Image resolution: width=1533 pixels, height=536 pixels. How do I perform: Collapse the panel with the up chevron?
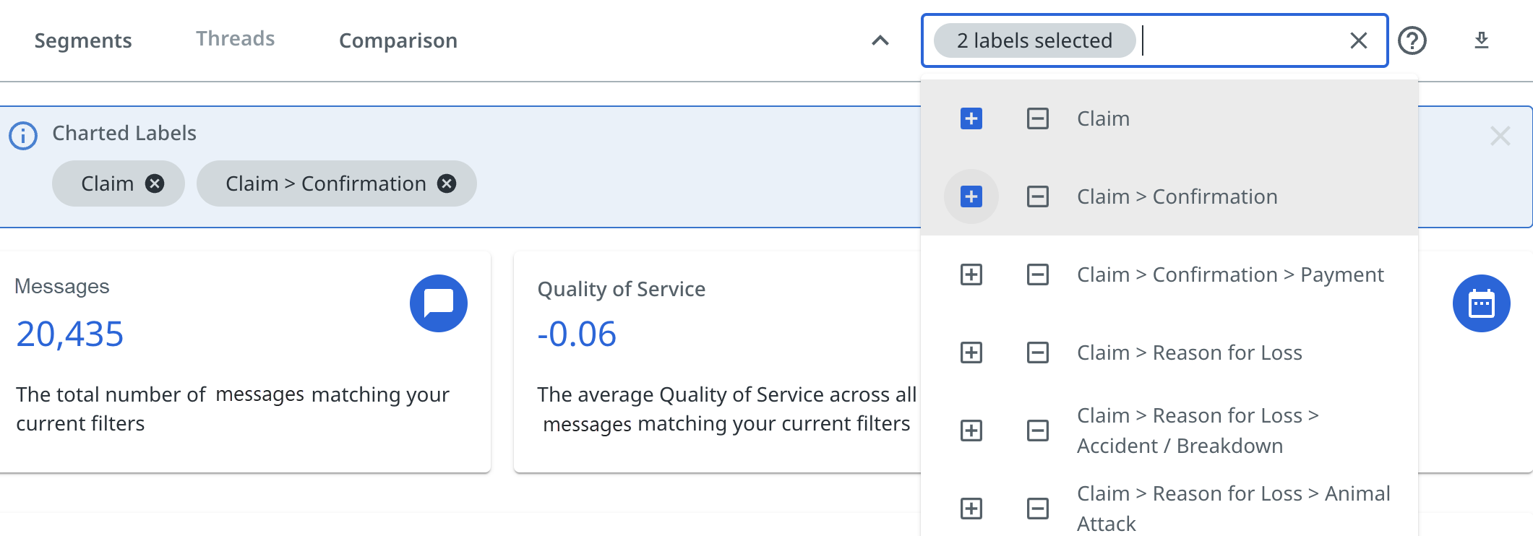[880, 40]
